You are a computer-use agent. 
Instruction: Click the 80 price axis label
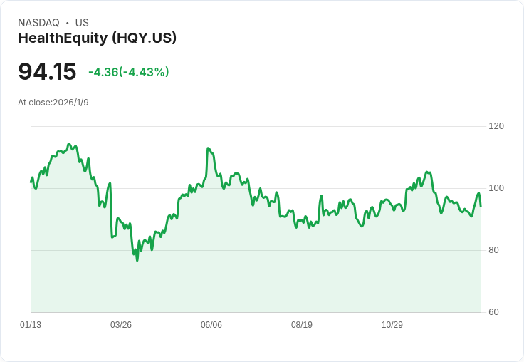(x=493, y=250)
